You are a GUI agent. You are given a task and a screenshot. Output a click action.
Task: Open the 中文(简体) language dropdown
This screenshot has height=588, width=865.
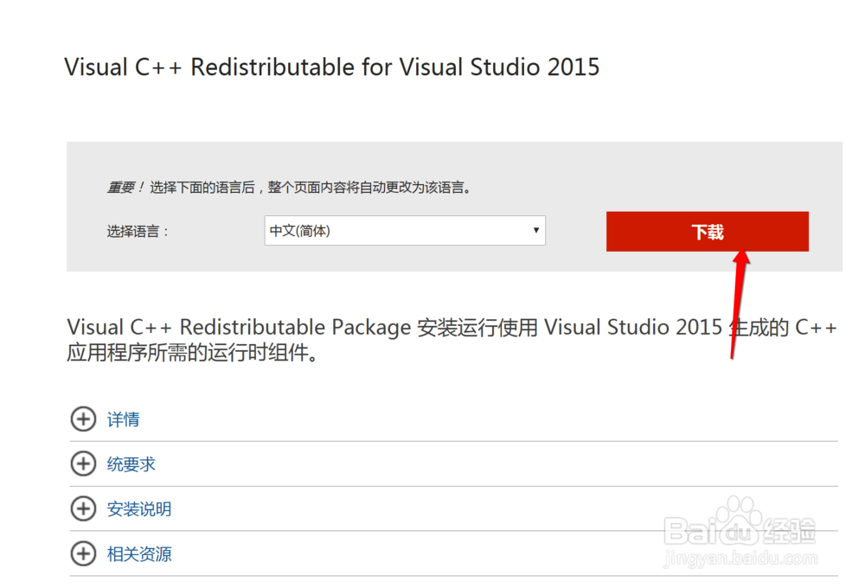405,231
